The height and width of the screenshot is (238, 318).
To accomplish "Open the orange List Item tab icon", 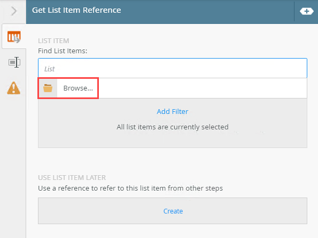I will pyautogui.click(x=14, y=37).
